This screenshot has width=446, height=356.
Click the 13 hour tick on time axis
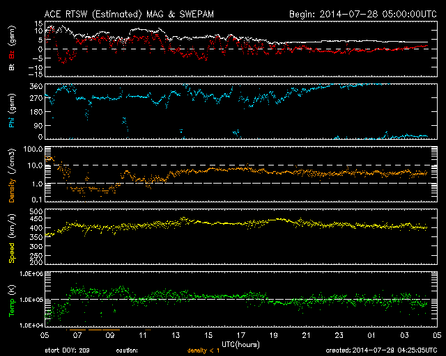(176, 335)
